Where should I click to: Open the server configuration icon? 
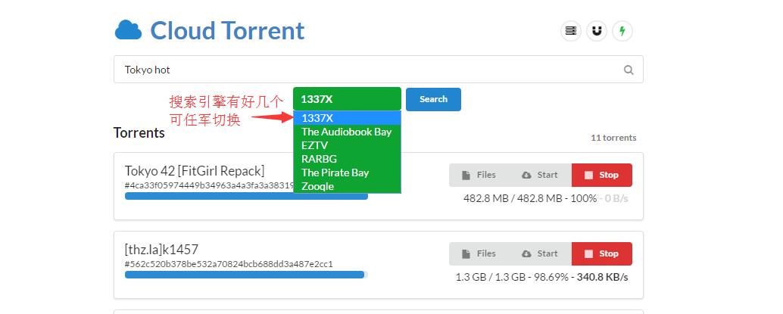[570, 31]
